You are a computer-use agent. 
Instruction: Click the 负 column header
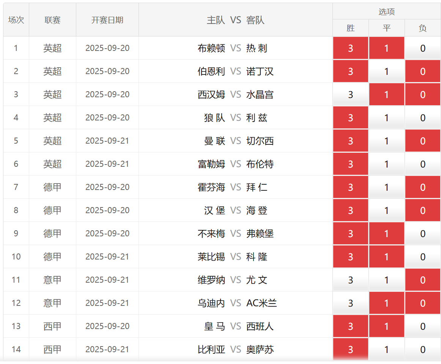click(422, 28)
